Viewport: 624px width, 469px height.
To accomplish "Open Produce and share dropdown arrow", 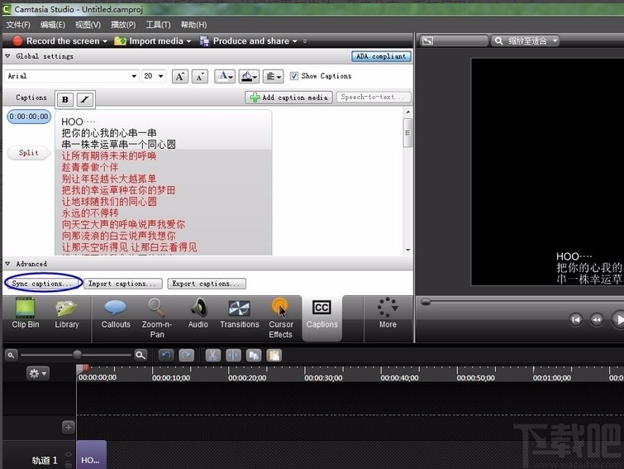I will coord(295,41).
